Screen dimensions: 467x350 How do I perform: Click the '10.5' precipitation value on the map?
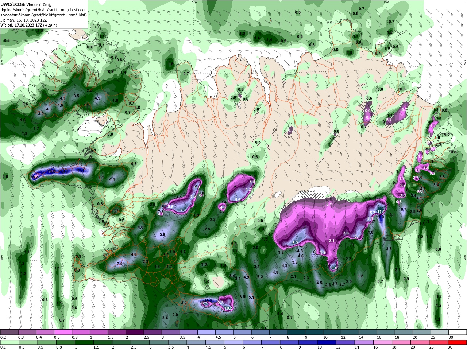(x=229, y=308)
